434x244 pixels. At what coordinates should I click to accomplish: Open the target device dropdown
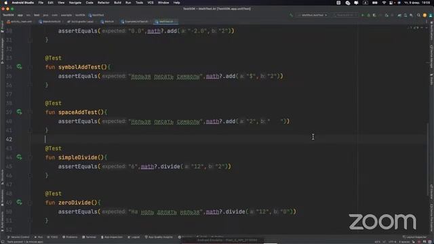pos(345,15)
